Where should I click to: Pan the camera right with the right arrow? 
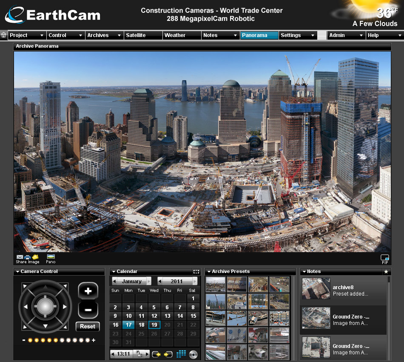tap(65, 307)
